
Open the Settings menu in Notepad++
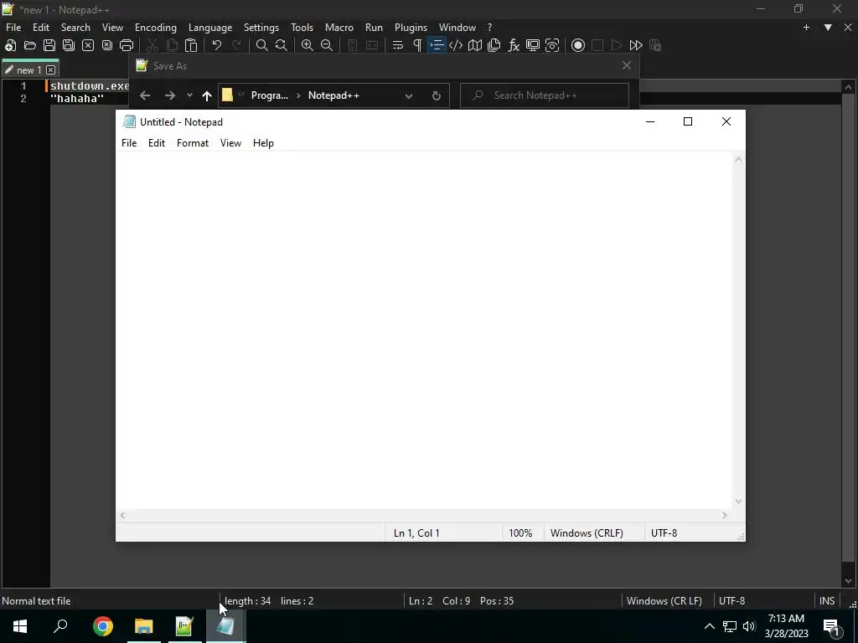[x=261, y=28]
